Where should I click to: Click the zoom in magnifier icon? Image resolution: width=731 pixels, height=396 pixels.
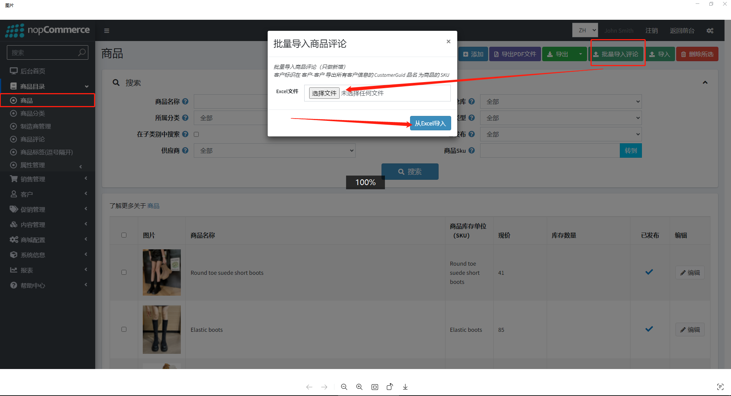(x=359, y=387)
